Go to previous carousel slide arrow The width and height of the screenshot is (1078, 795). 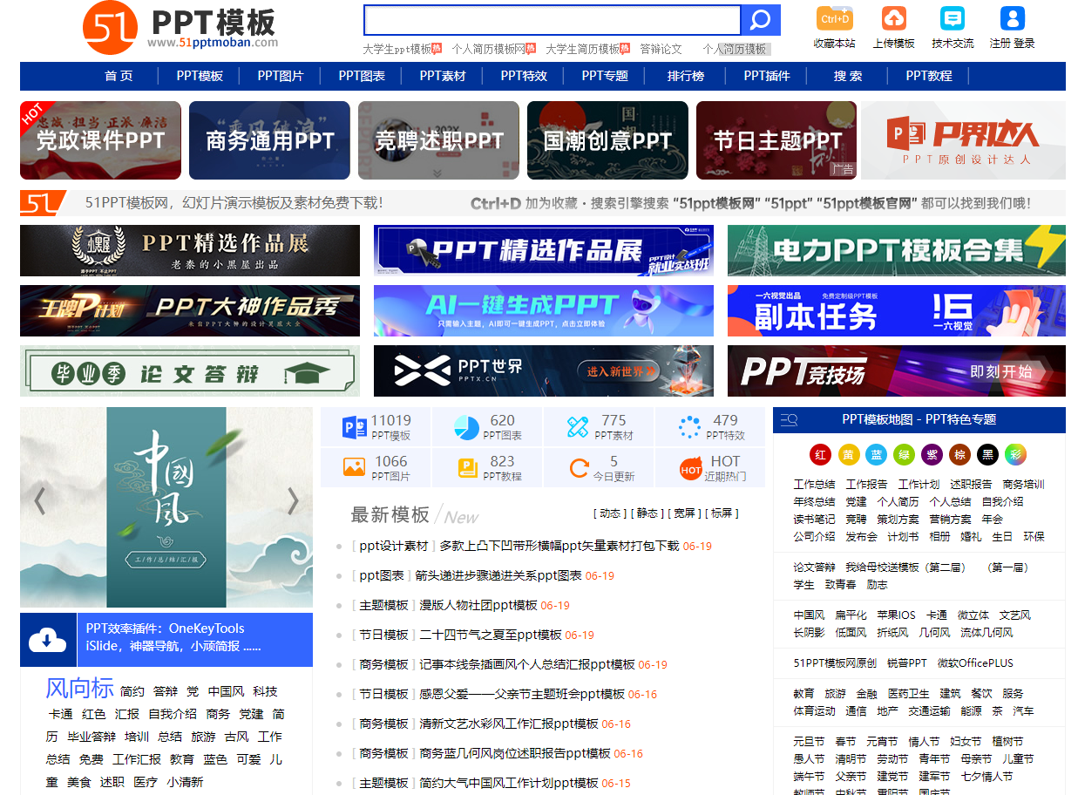(39, 501)
